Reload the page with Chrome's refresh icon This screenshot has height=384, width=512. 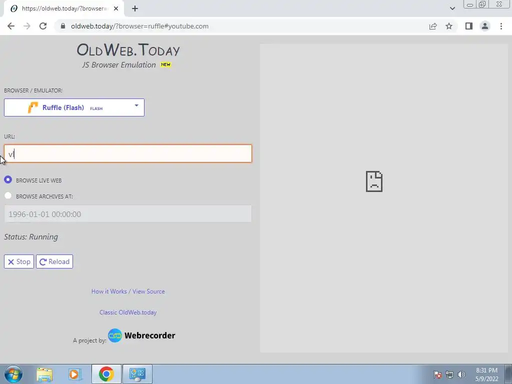[x=43, y=26]
